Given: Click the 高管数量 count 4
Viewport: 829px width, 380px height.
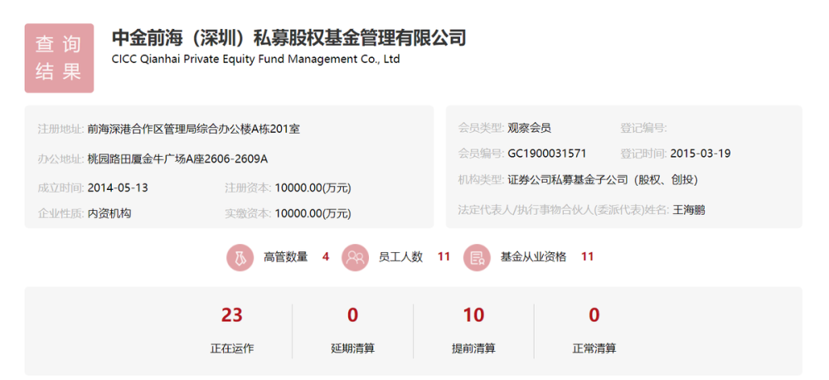Looking at the screenshot, I should point(326,257).
